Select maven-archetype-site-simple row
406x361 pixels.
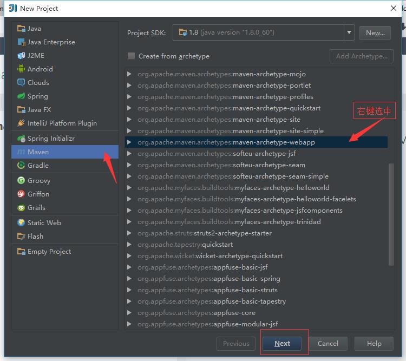[x=256, y=131]
